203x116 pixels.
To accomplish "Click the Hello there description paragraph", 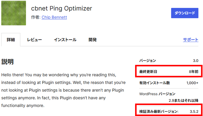I will click(63, 90).
